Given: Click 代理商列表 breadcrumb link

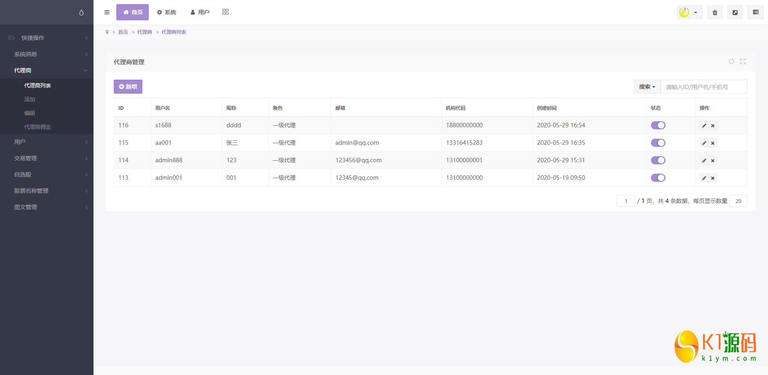Looking at the screenshot, I should (174, 32).
